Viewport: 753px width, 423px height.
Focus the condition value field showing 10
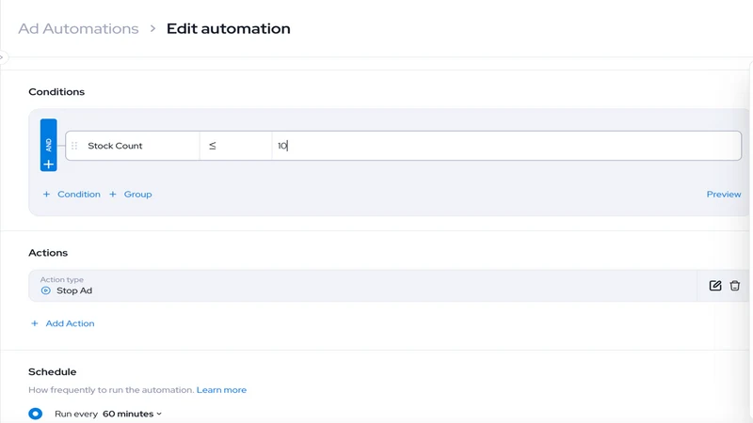pyautogui.click(x=506, y=146)
